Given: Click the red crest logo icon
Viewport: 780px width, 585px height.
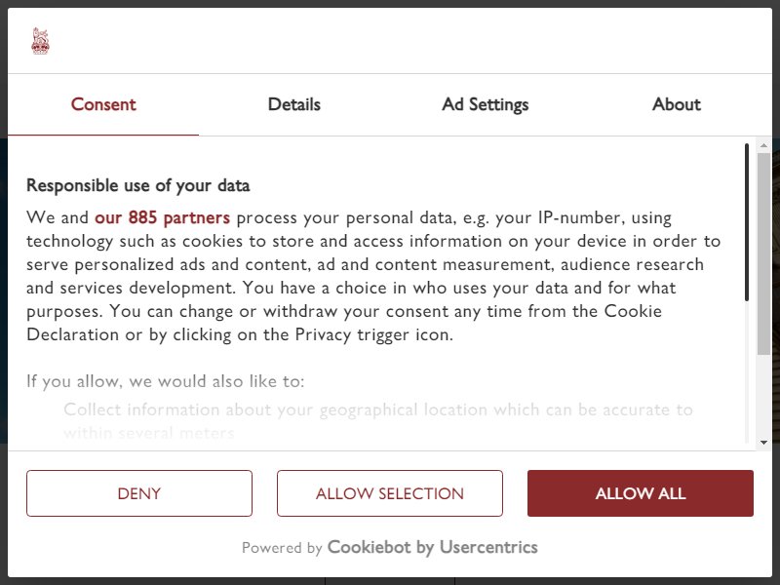Looking at the screenshot, I should [x=40, y=41].
